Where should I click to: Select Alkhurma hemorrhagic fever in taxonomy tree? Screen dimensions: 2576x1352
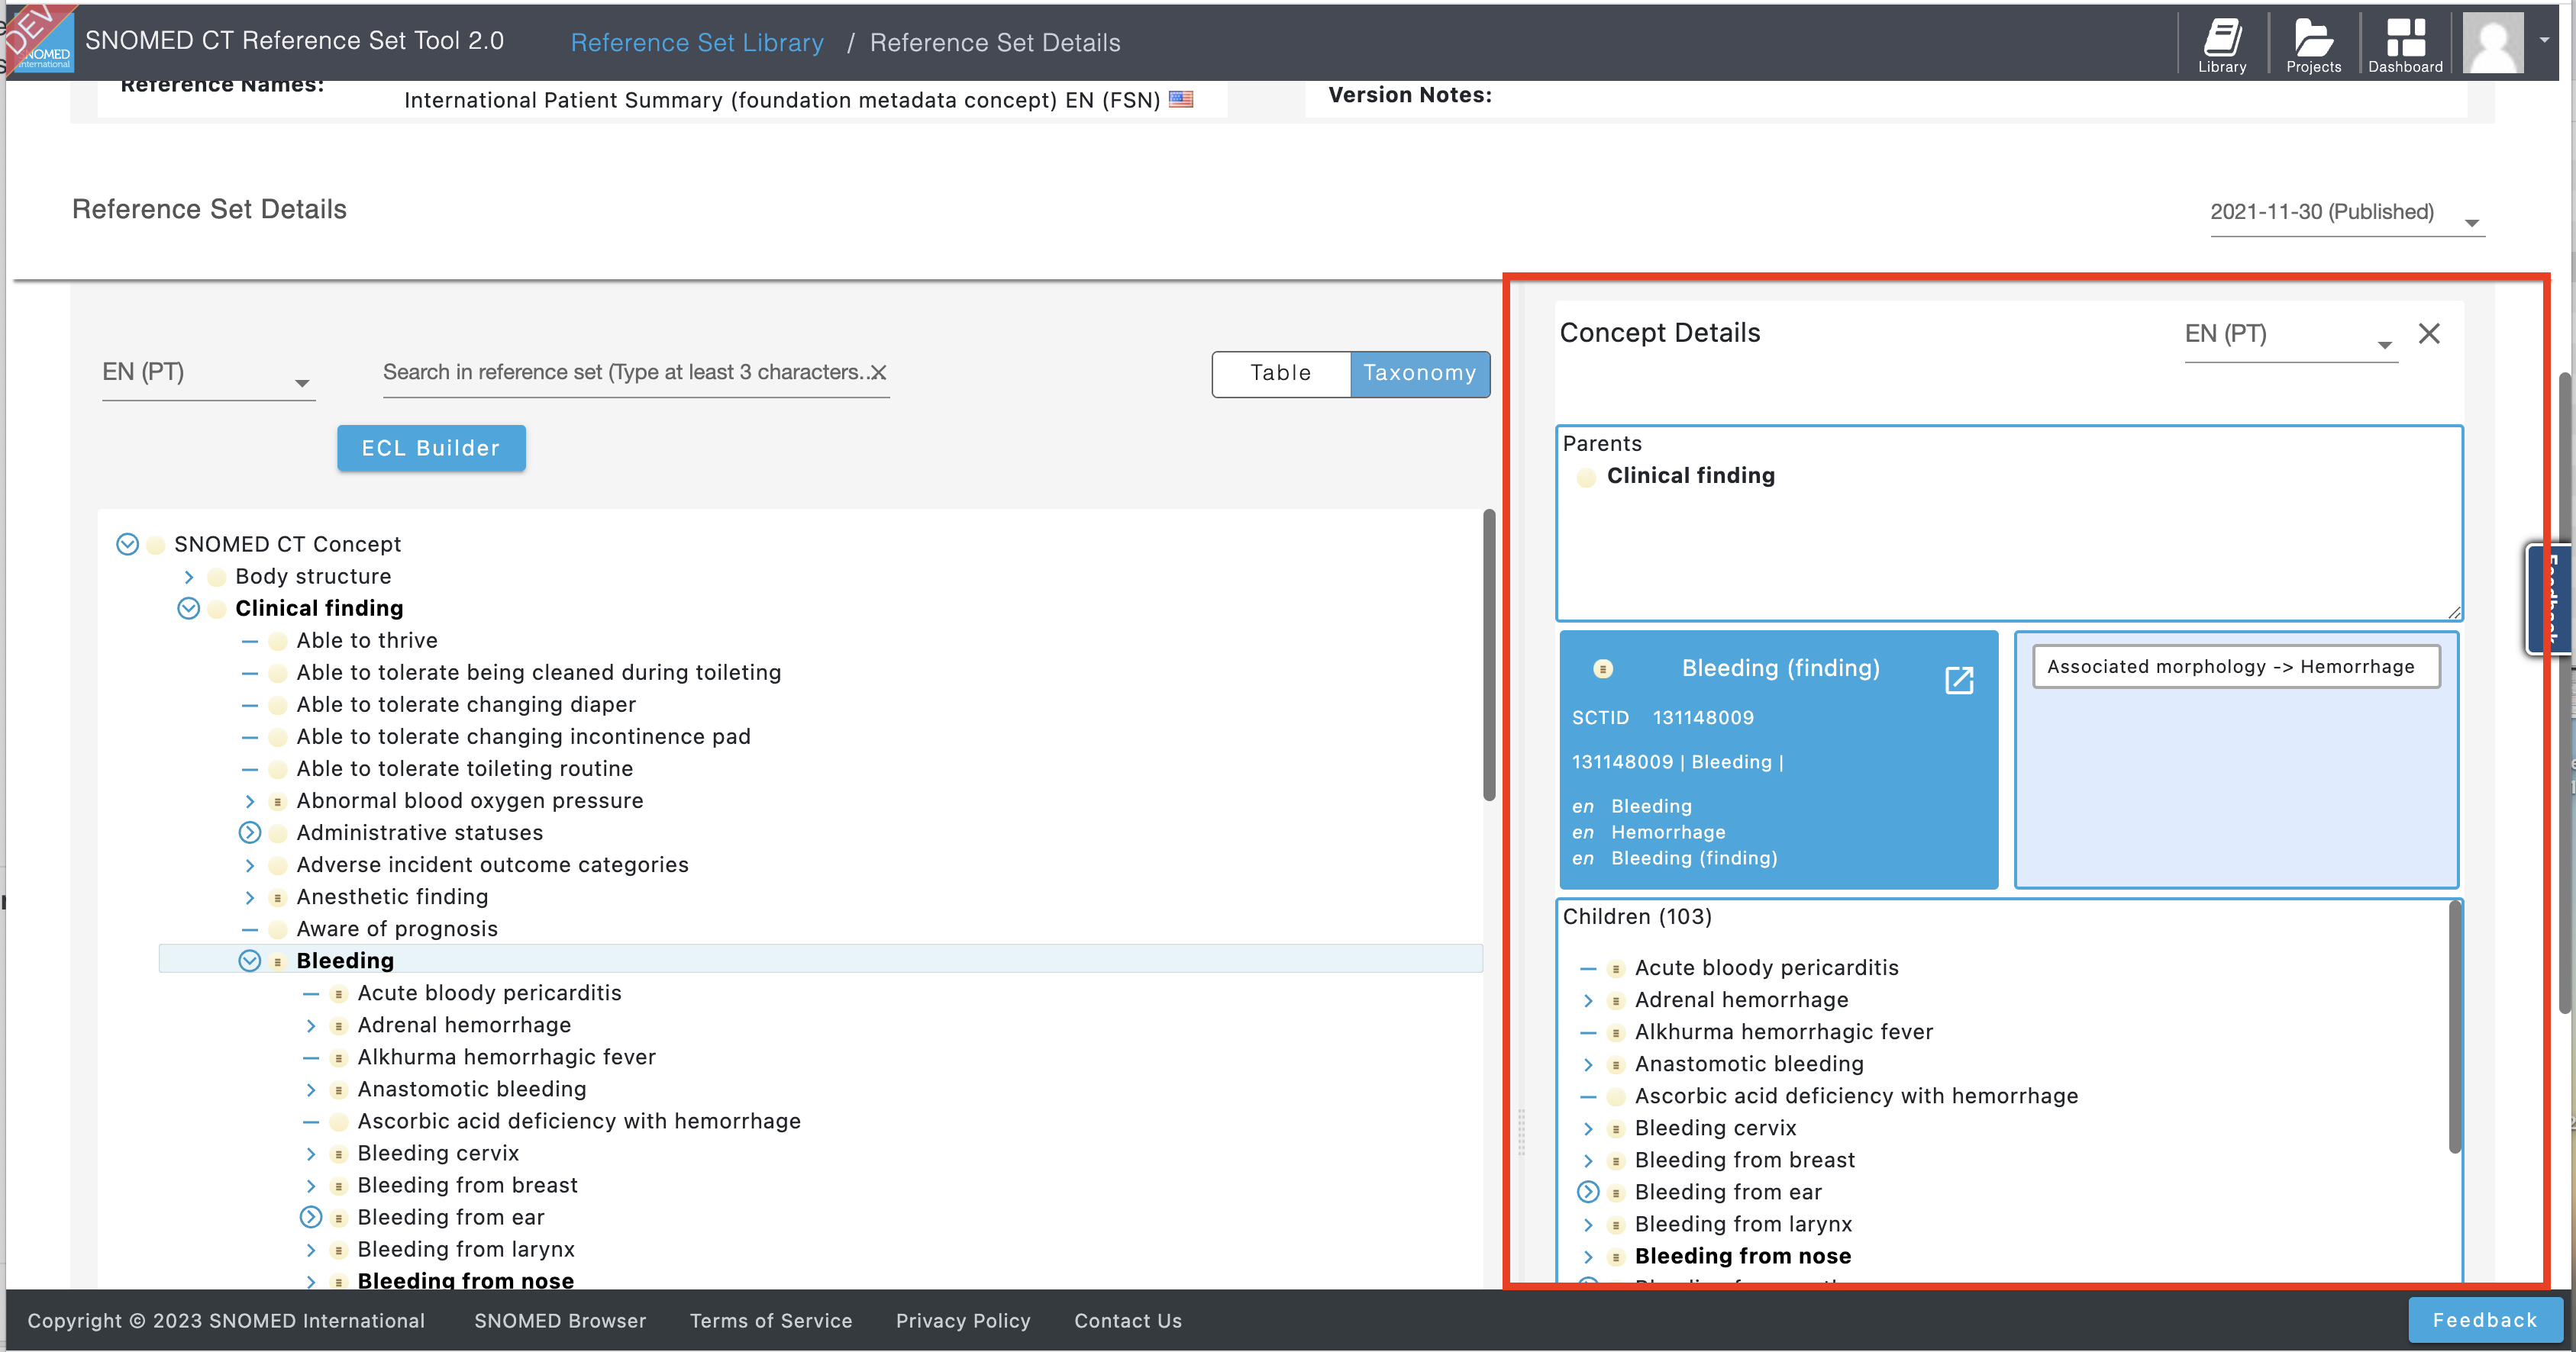point(507,1057)
